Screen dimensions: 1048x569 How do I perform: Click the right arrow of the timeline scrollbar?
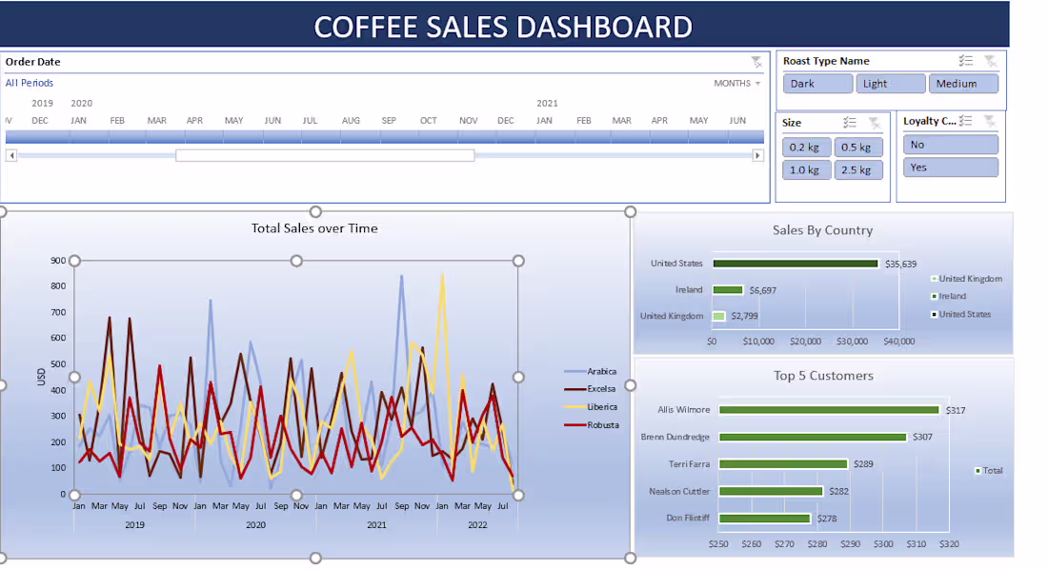tap(757, 155)
